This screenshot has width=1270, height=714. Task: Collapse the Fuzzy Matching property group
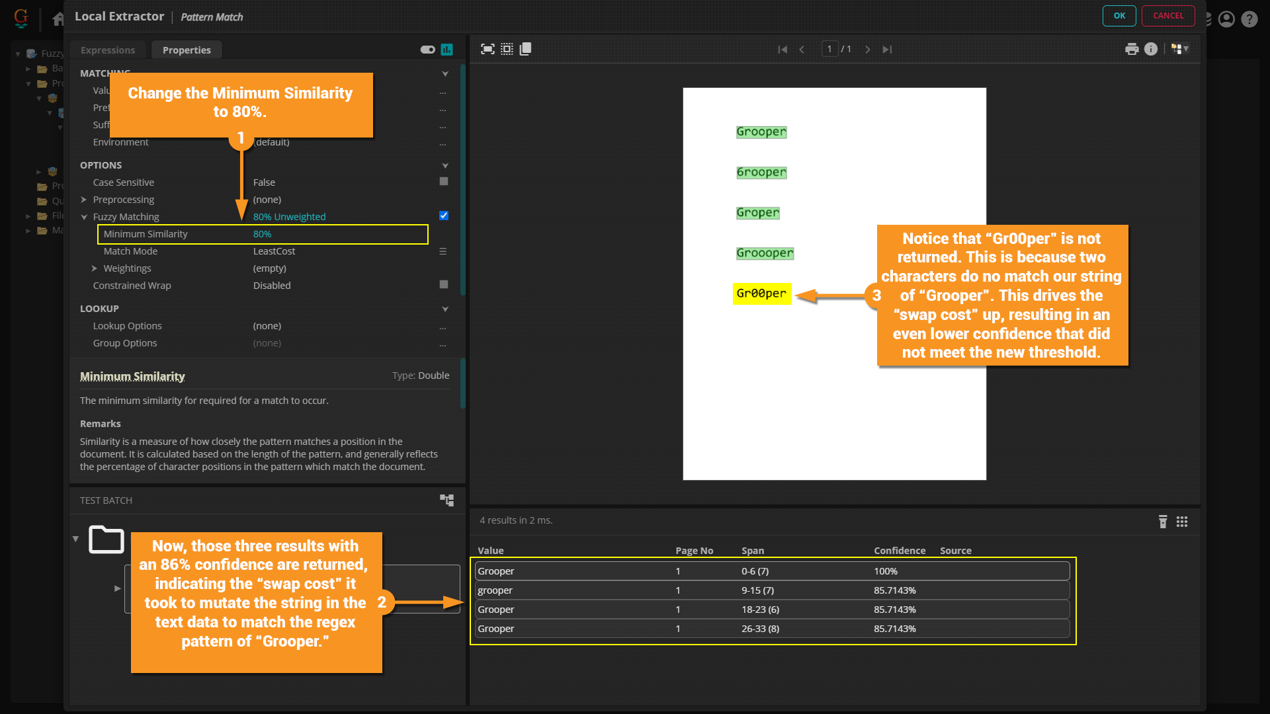coord(84,217)
